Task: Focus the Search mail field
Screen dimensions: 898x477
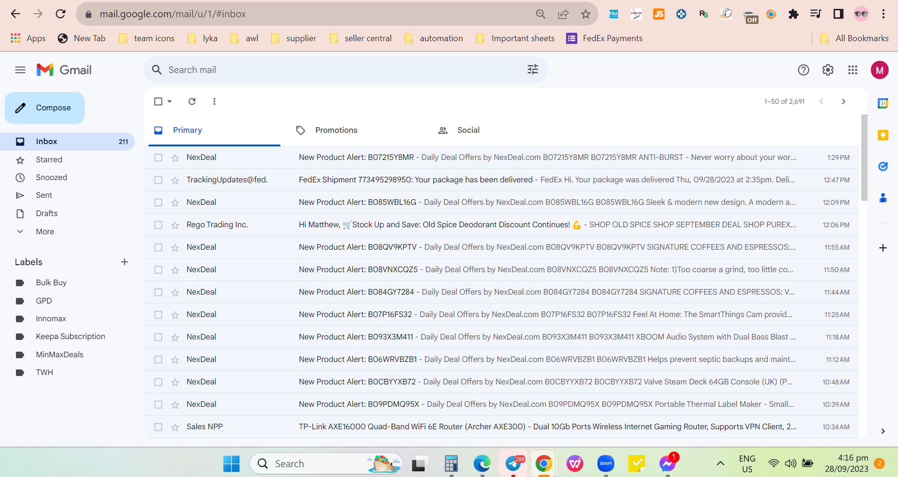Action: (x=346, y=70)
